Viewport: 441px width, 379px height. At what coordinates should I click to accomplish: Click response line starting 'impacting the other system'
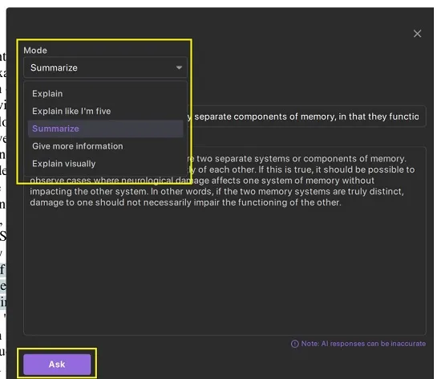pyautogui.click(x=216, y=191)
